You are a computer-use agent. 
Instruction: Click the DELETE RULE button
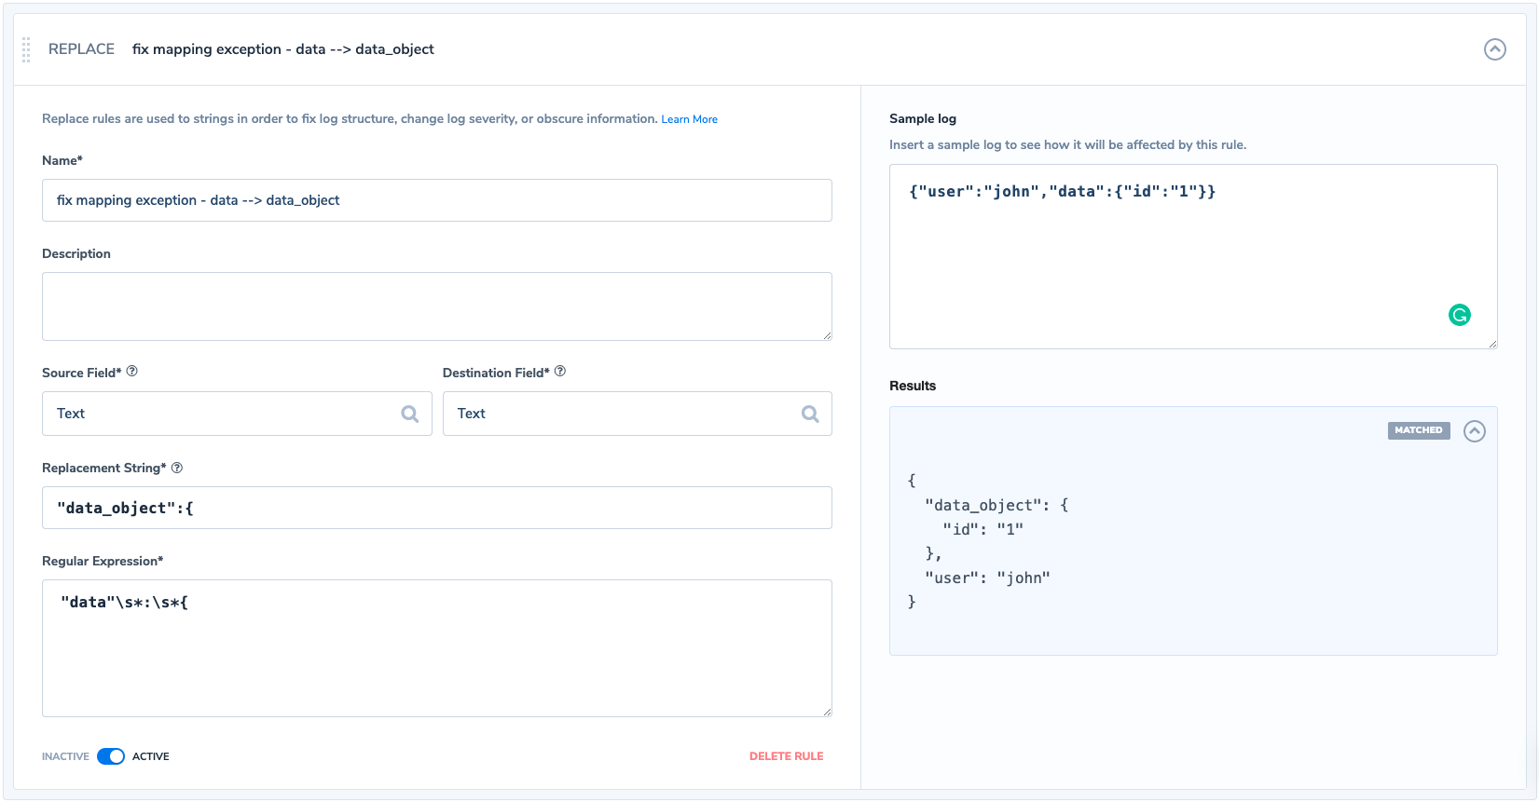click(x=787, y=756)
